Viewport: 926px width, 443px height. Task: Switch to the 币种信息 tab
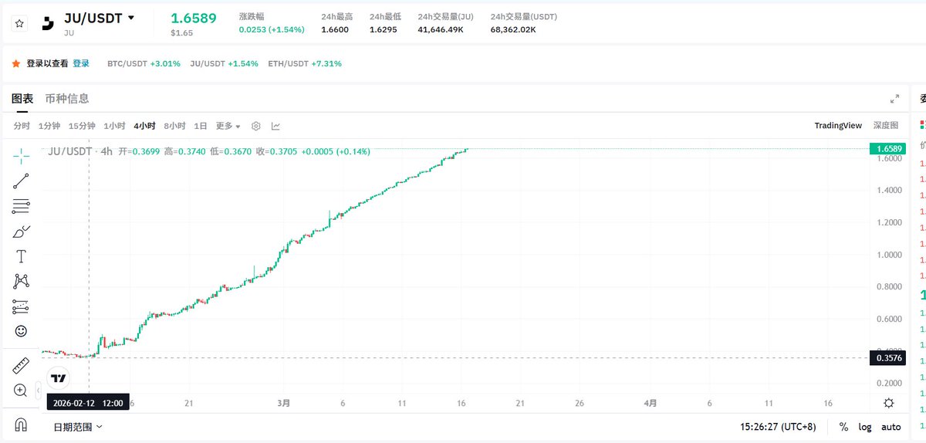tap(67, 99)
